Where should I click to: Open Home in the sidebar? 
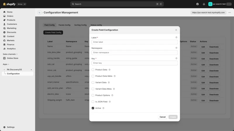pyautogui.click(x=10, y=12)
